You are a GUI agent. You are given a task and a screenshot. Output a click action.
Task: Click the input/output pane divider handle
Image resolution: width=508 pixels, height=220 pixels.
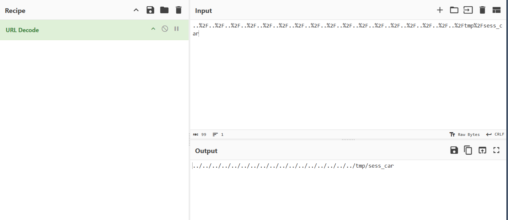(348, 139)
